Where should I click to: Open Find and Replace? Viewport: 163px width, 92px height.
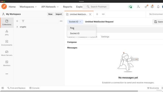click(16, 88)
